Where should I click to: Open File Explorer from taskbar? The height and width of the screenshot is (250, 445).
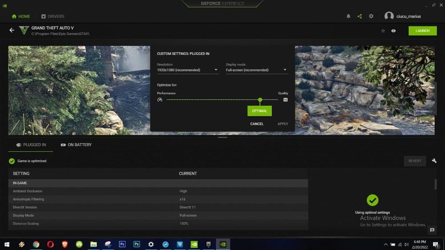pyautogui.click(x=93, y=244)
